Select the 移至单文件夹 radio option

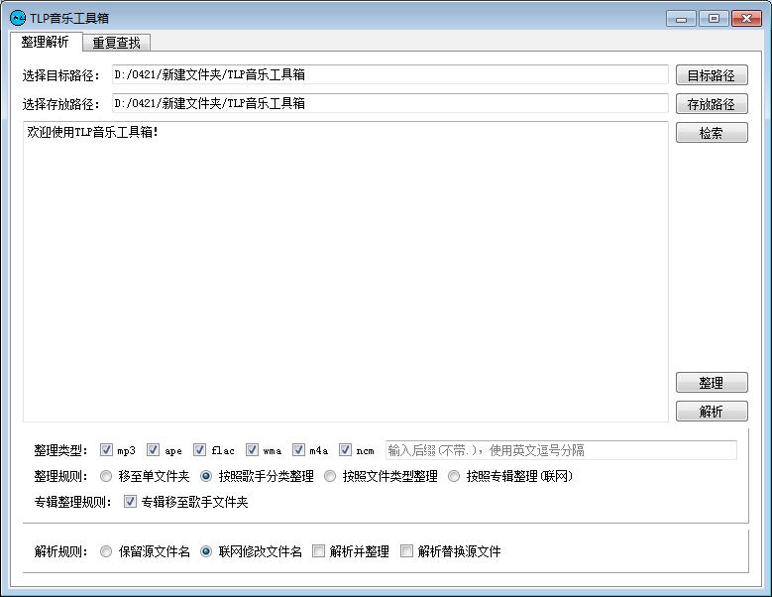tap(106, 476)
